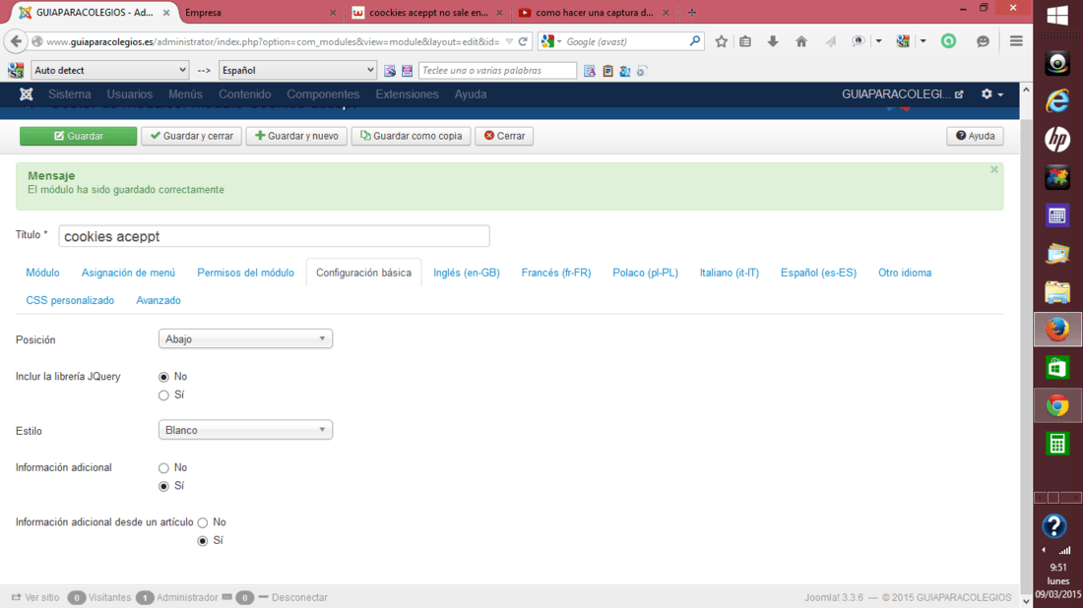Viewport: 1083px width, 608px height.
Task: Select No for Información adicional
Action: tap(163, 468)
